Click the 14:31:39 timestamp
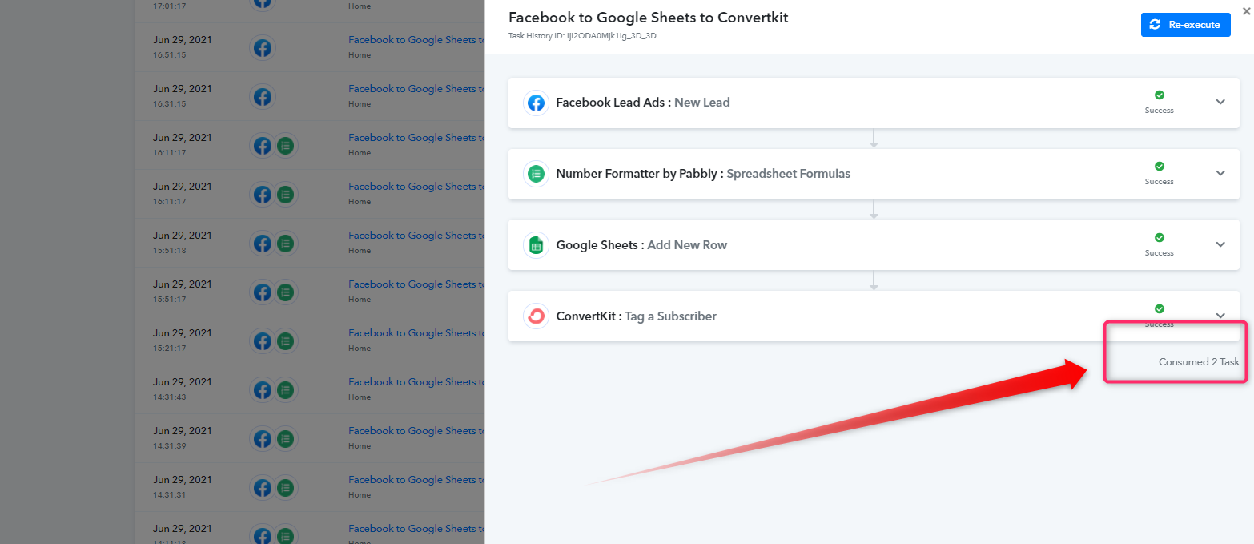 170,446
